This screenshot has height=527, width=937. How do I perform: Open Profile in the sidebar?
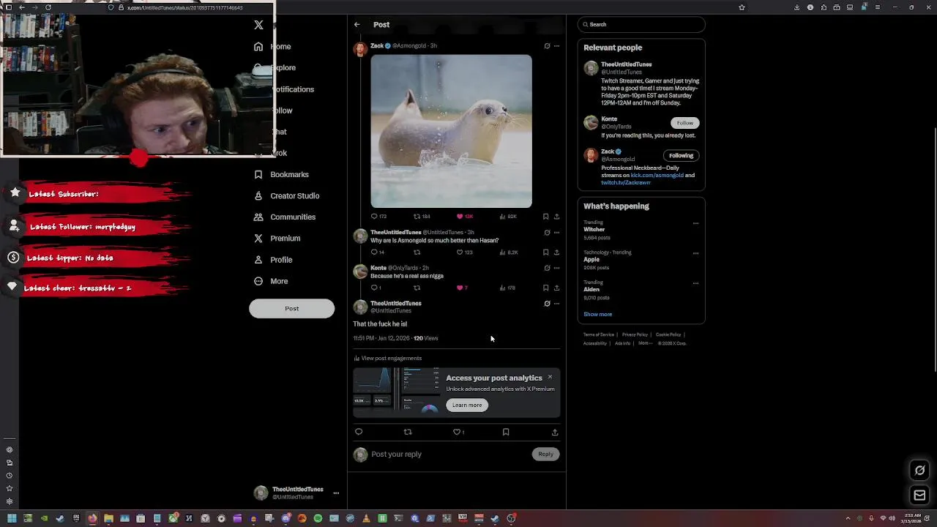[x=272, y=260]
